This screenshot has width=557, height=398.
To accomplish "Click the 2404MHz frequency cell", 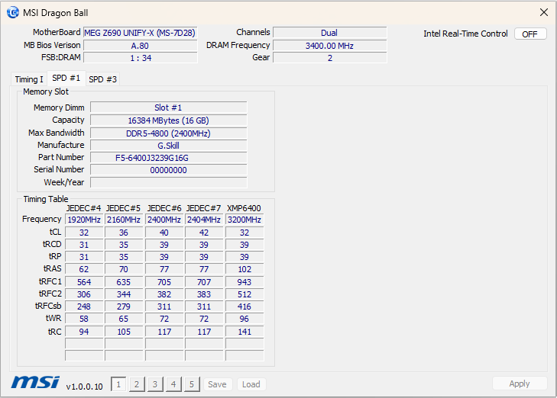I will pyautogui.click(x=204, y=220).
